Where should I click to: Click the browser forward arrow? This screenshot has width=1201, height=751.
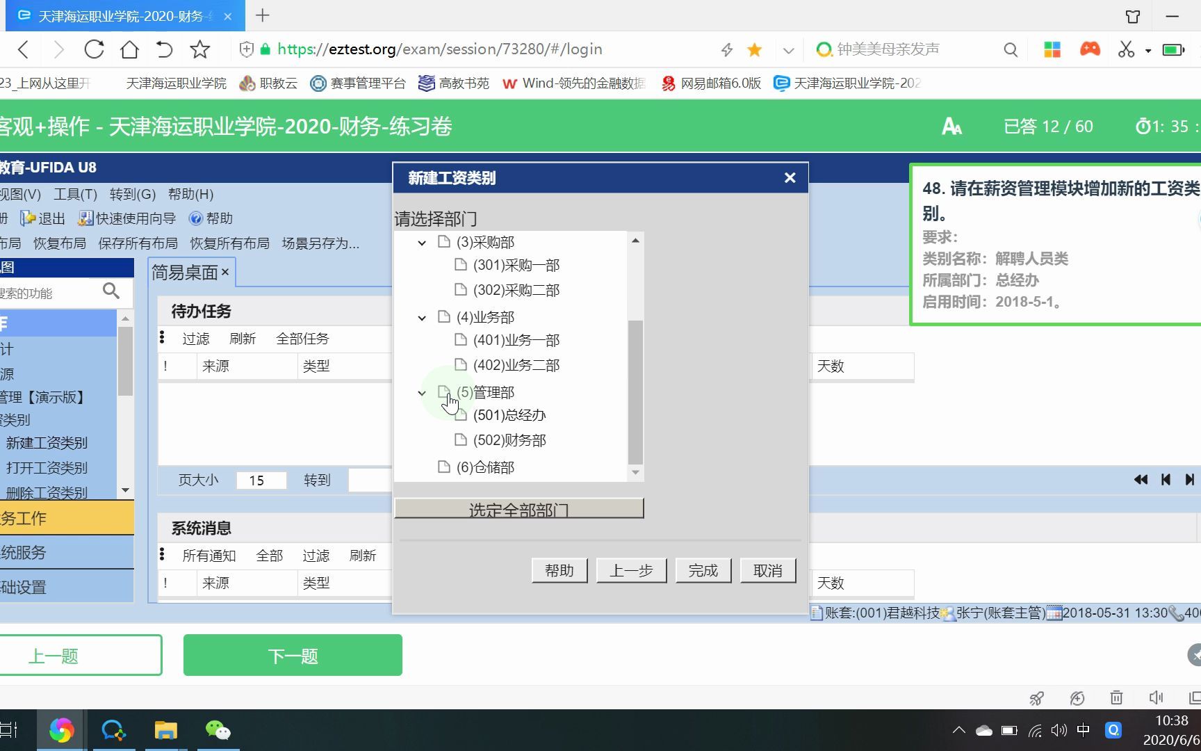click(x=58, y=49)
